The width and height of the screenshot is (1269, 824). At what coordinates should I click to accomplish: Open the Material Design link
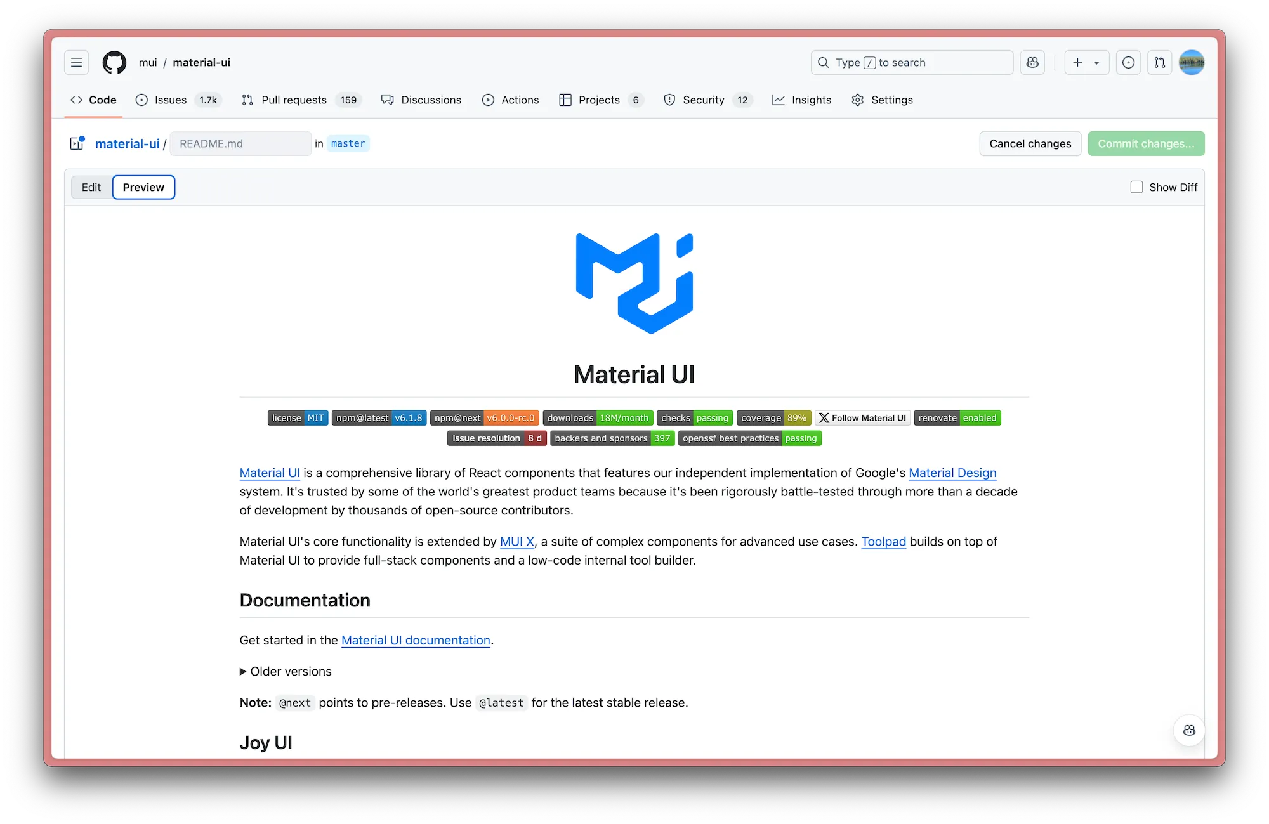pos(952,473)
